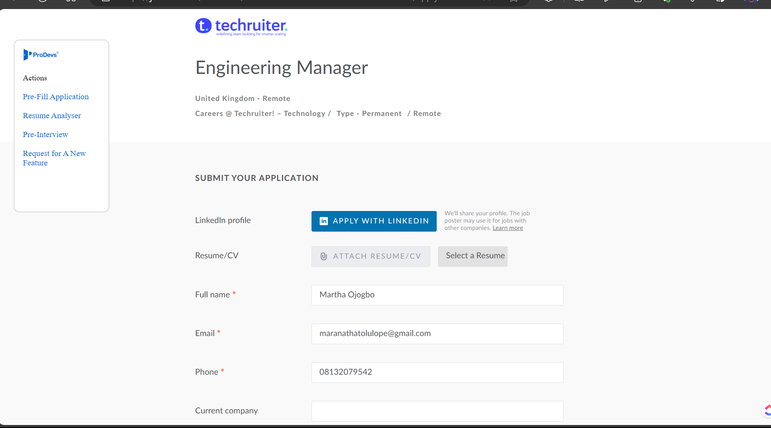Click the 'SUBMIT YOUR APPLICATION' heading
The image size is (771, 428).
(257, 178)
